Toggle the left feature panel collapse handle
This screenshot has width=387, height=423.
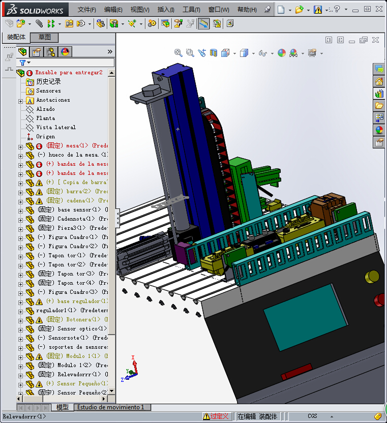[117, 218]
